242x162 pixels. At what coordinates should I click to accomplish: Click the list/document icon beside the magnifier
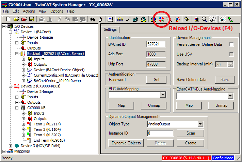197,19
